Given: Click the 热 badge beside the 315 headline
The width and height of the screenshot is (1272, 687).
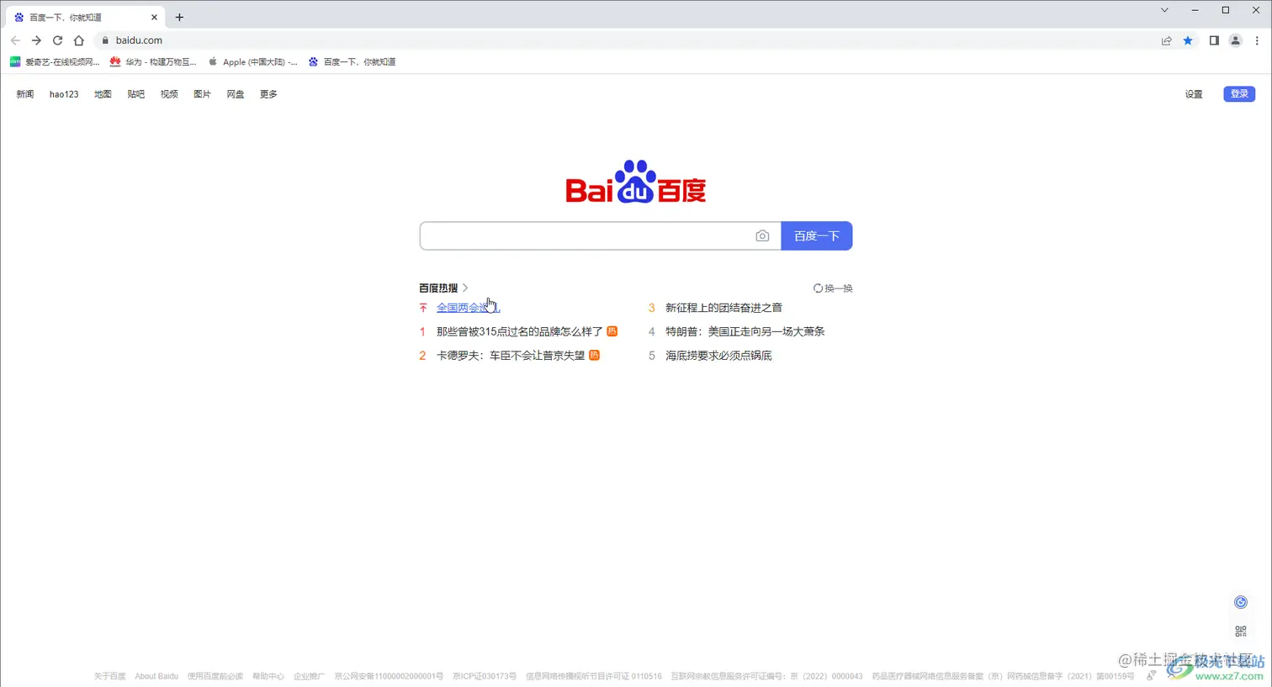Looking at the screenshot, I should [x=612, y=331].
